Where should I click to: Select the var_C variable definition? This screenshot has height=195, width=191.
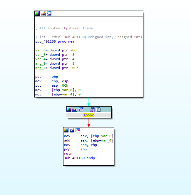[57, 50]
